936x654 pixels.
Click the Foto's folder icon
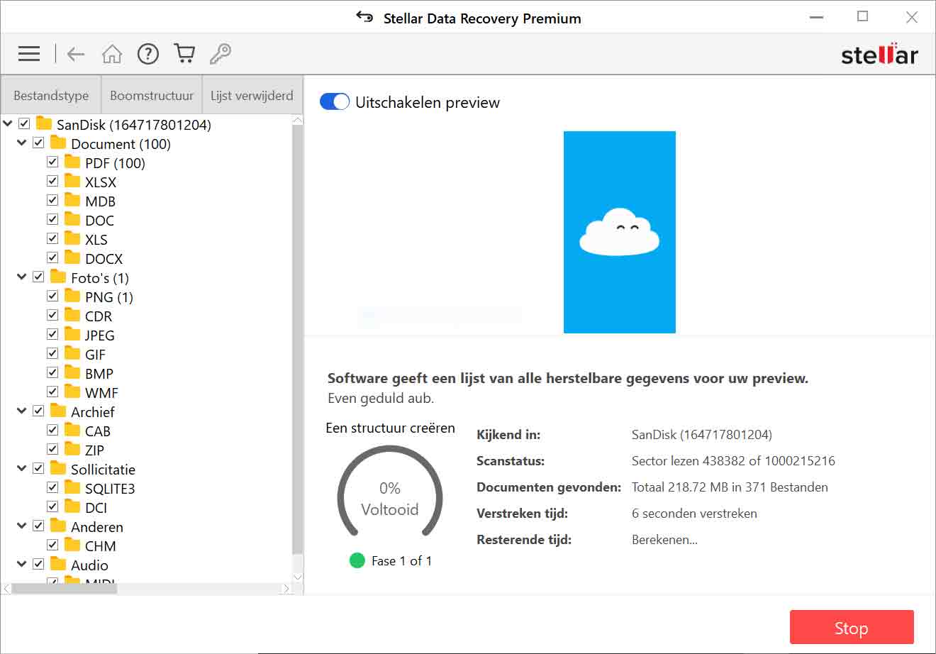click(x=58, y=277)
